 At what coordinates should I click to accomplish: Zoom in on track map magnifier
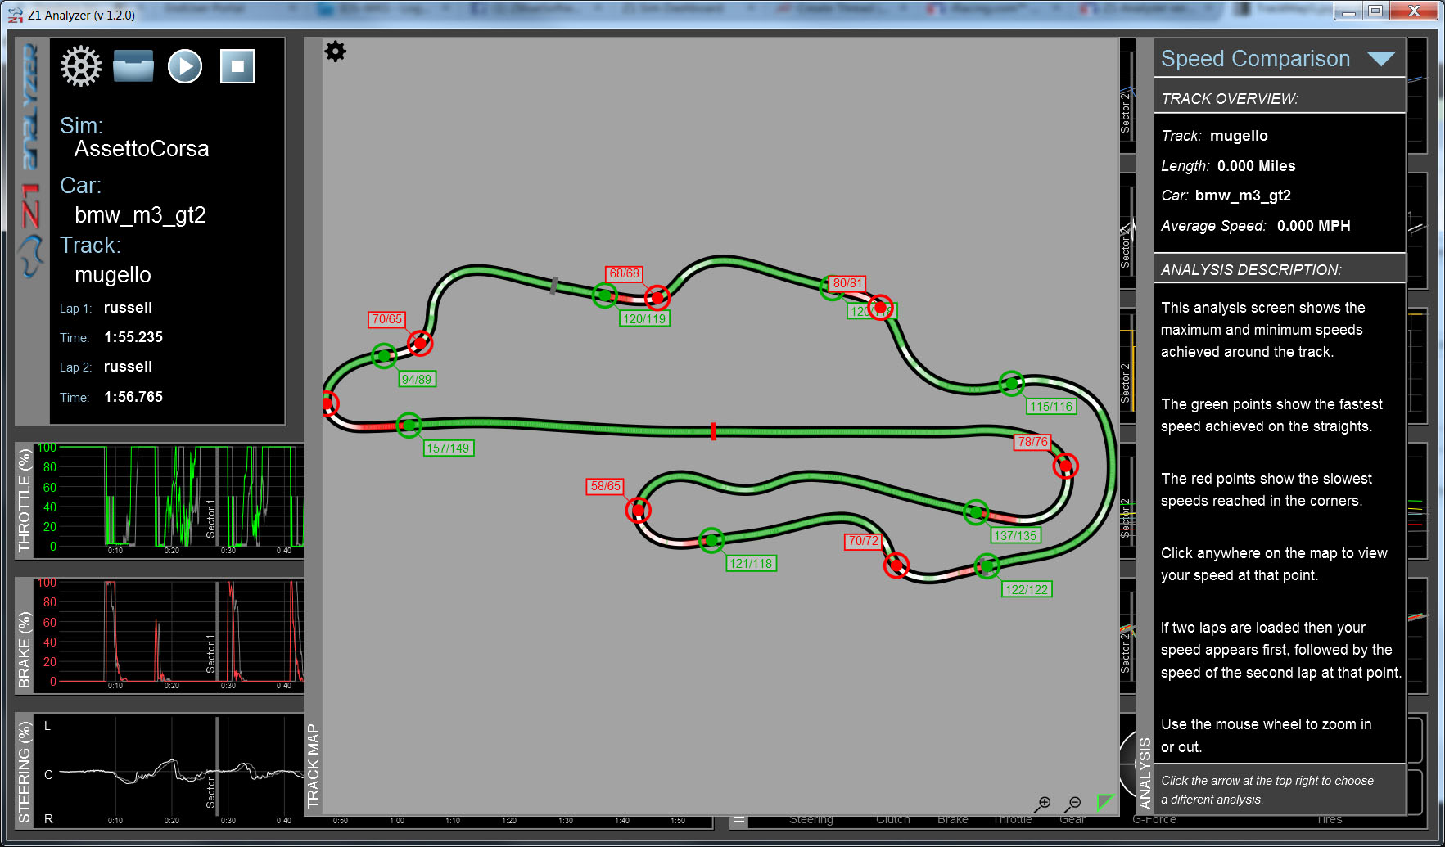[1043, 804]
